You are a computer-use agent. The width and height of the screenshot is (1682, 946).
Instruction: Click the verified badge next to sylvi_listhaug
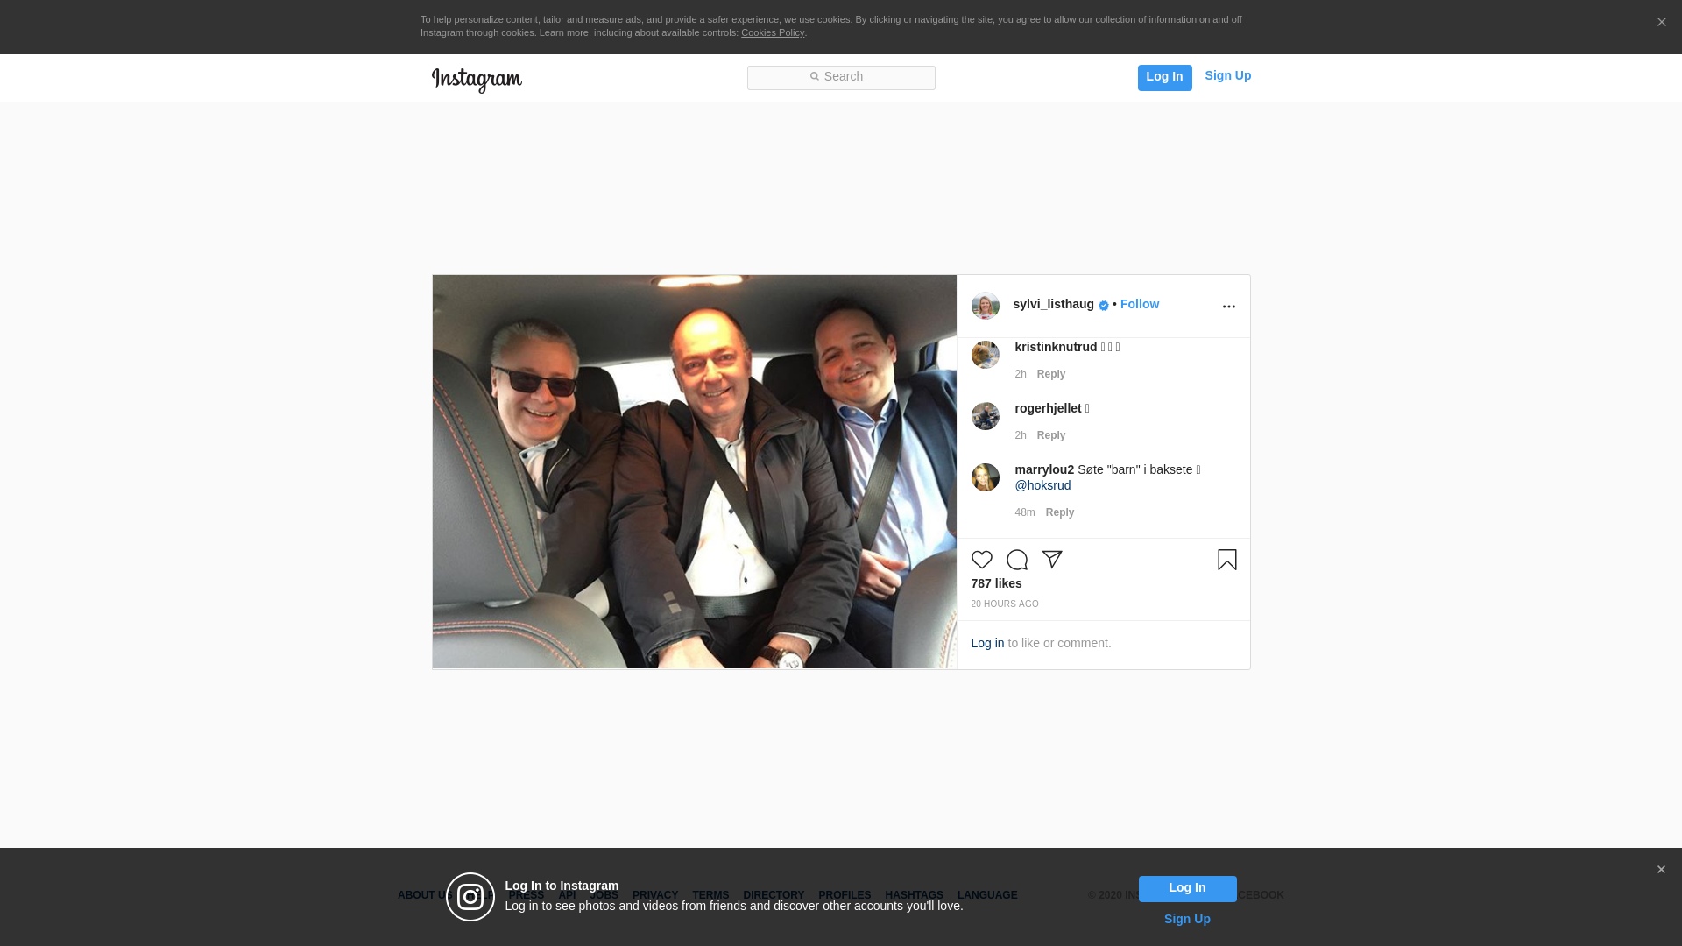1104,306
